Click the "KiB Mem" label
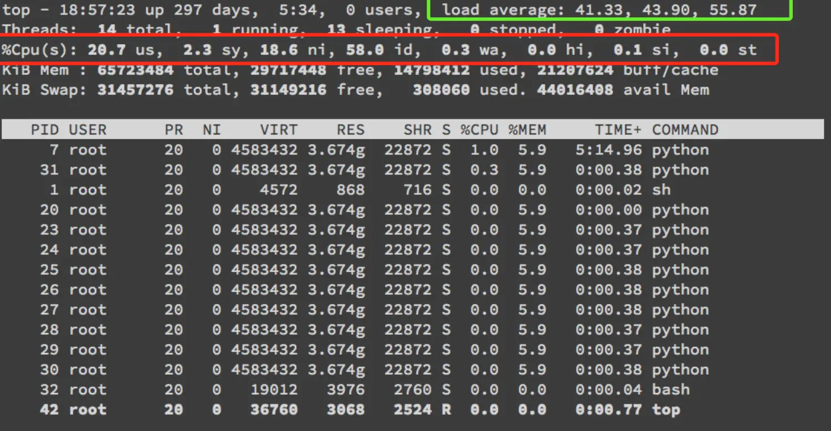Screen dimensions: 831x431 tap(35, 70)
